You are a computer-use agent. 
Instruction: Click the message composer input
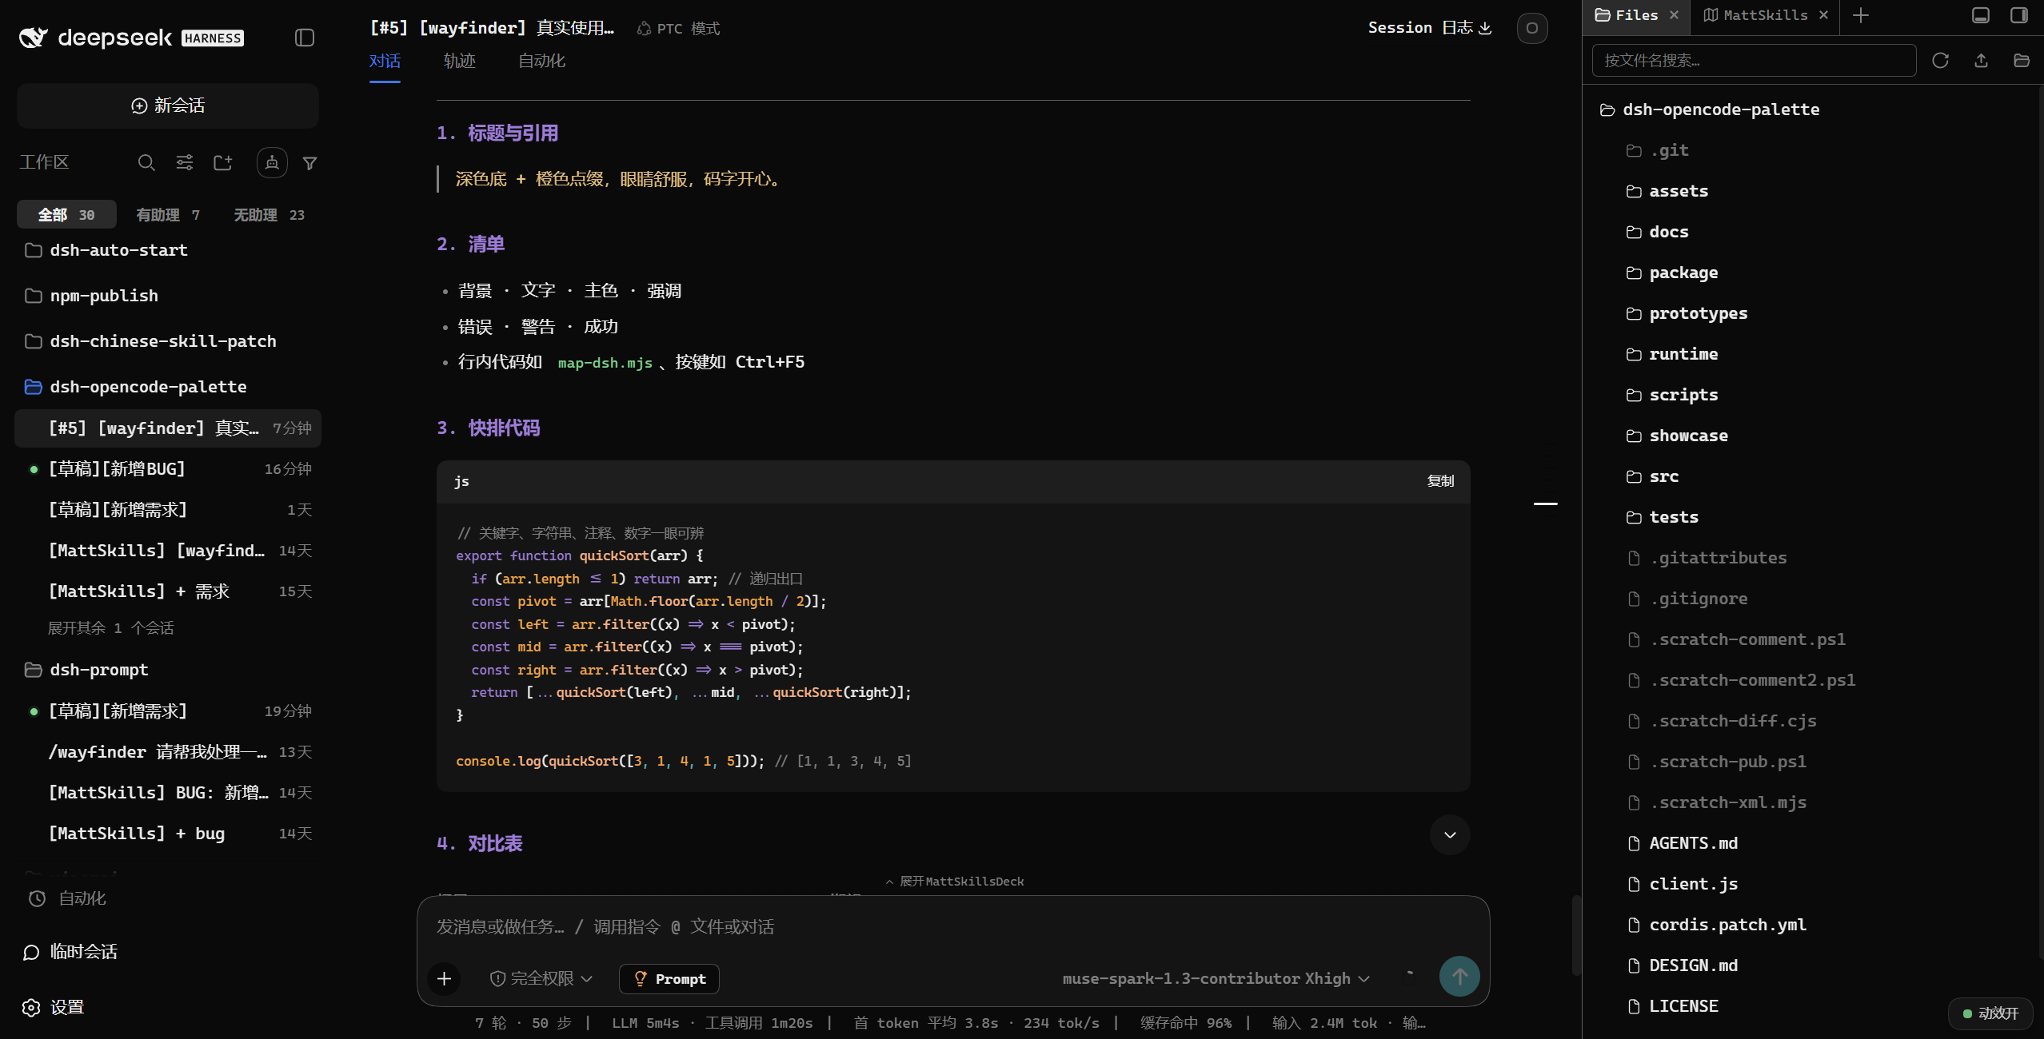[x=952, y=926]
